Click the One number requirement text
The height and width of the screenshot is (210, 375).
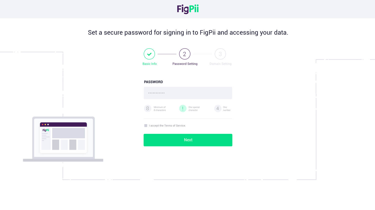point(227,109)
